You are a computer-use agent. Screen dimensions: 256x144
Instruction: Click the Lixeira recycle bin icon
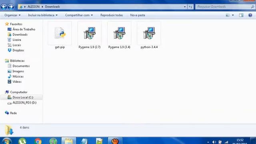[10, 40]
